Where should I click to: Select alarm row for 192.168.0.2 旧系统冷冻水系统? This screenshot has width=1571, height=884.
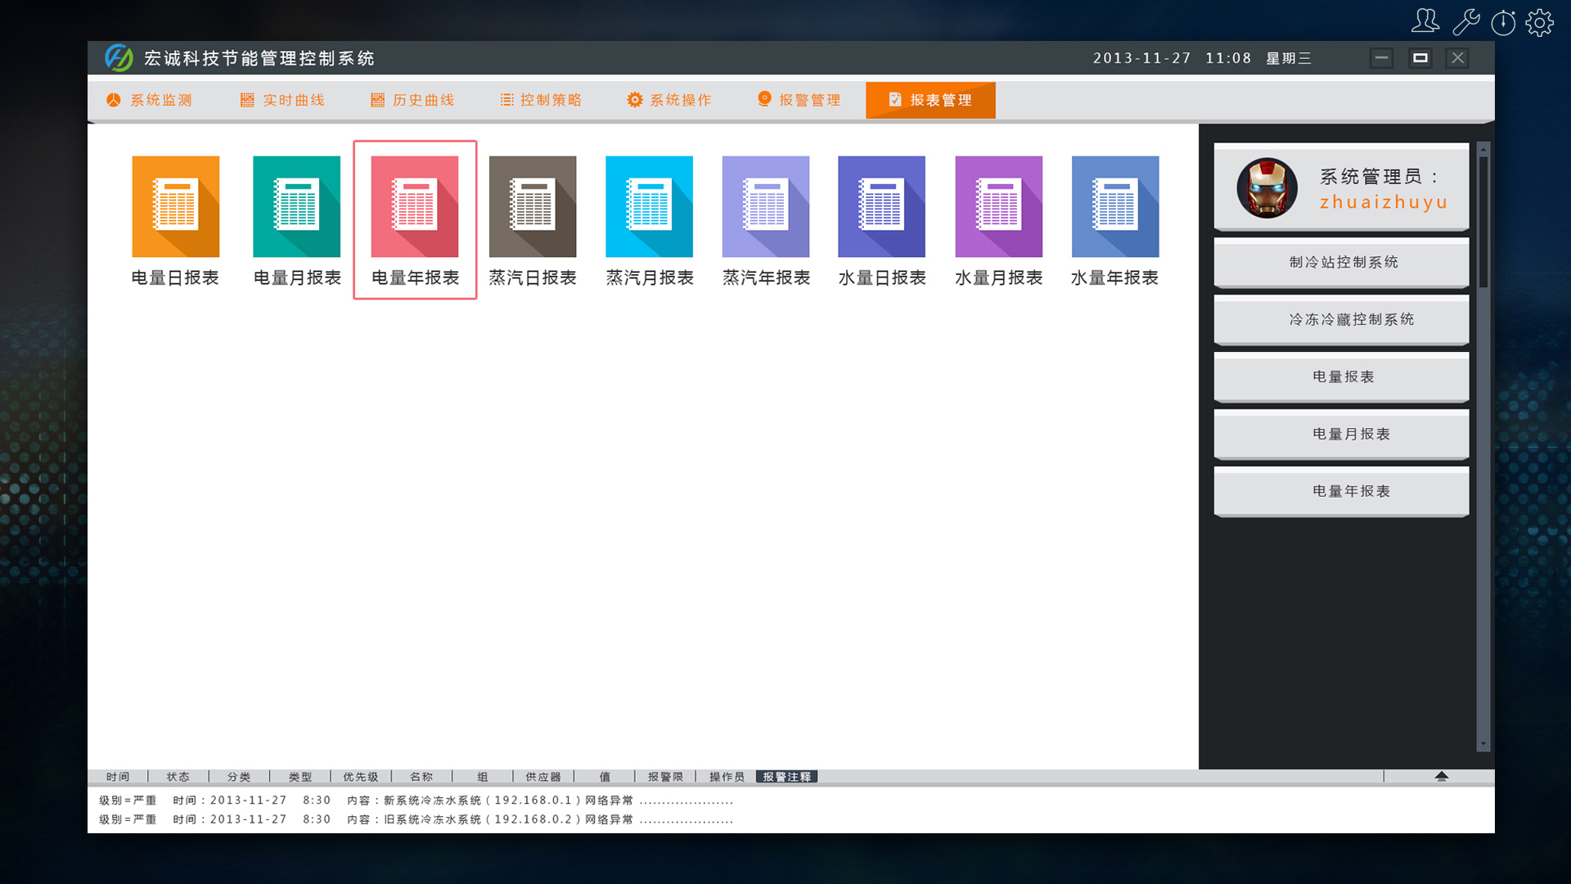416,819
